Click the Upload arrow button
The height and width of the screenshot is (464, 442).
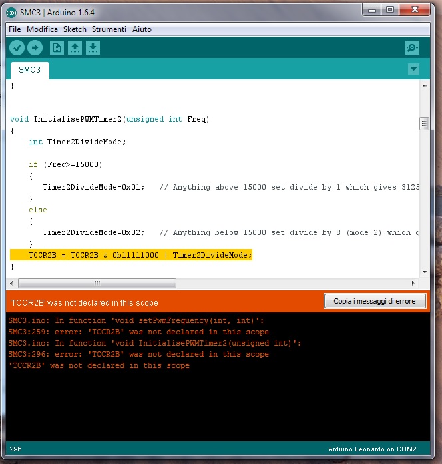(x=35, y=48)
